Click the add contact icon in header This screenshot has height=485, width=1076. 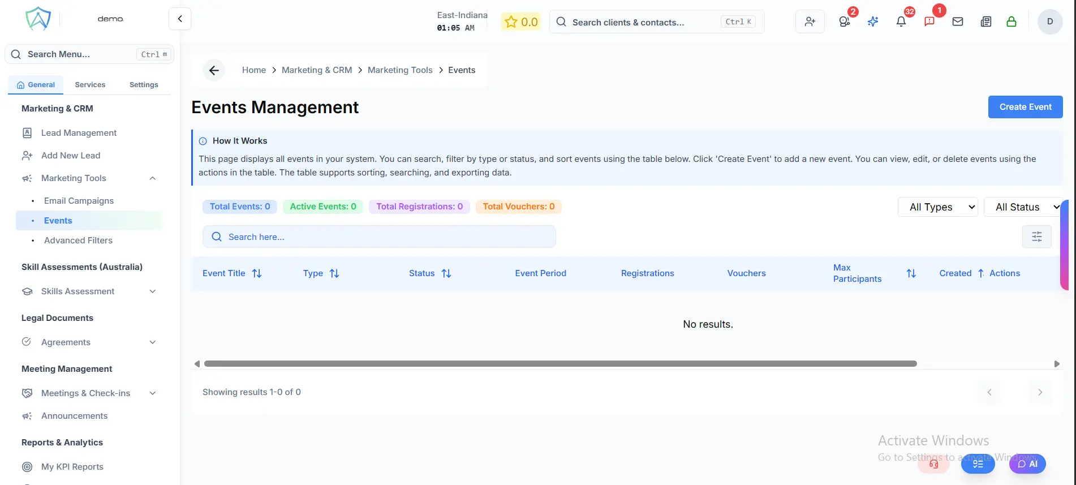810,22
